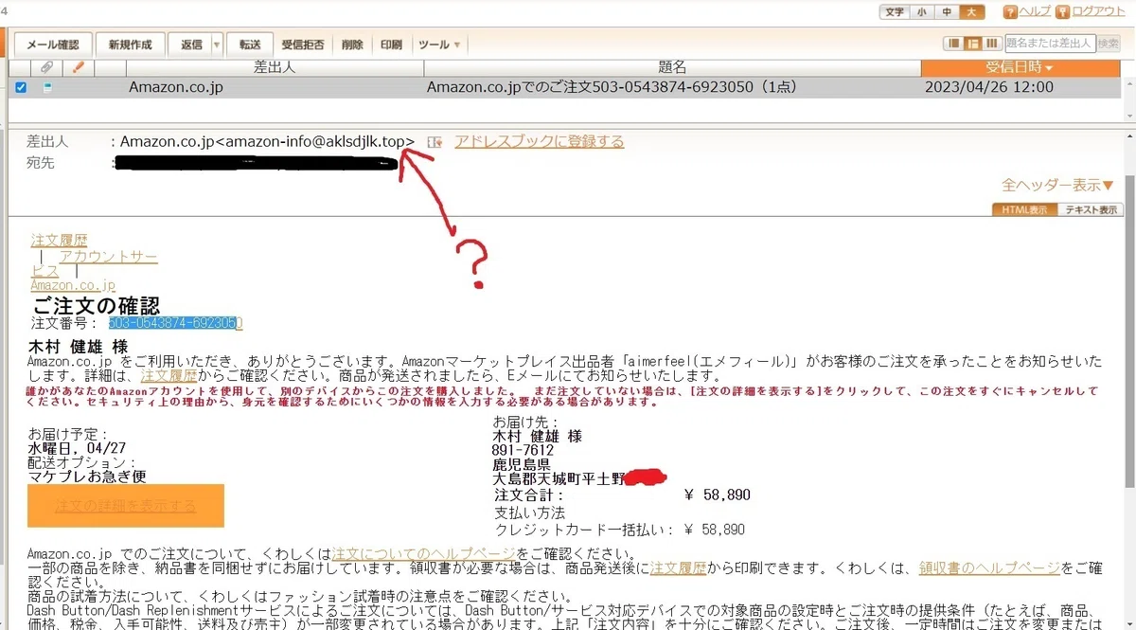Print the email with 印刷
The image size is (1136, 630).
tap(391, 45)
